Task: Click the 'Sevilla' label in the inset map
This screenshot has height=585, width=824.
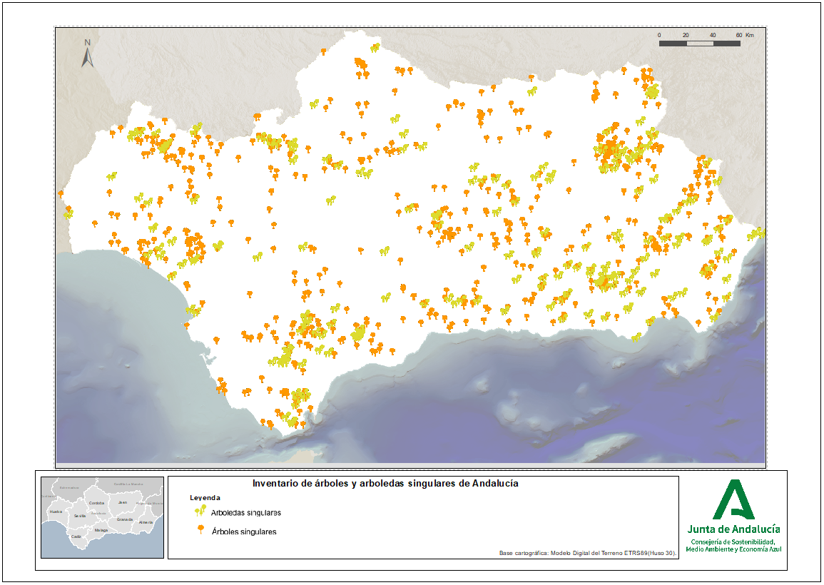Action: (80, 516)
